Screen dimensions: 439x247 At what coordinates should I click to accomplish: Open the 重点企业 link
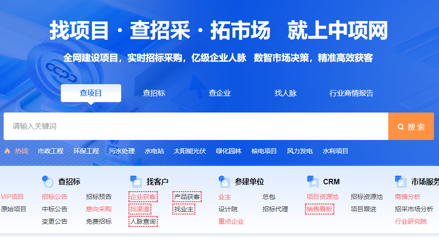[231, 221]
